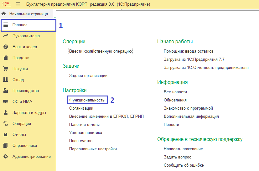Open the hamburger main menu icon
Viewport: 259px width, 171px height.
coord(18,4)
